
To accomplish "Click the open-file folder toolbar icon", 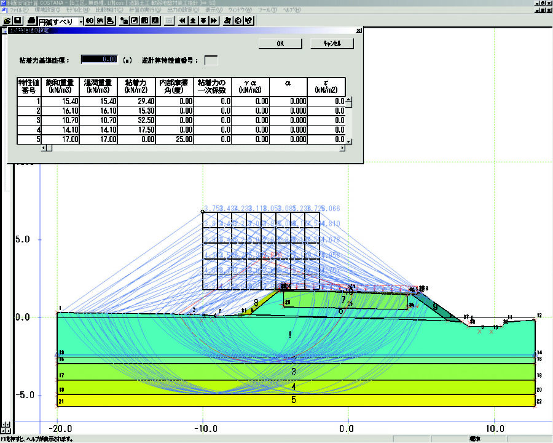I will tap(7, 21).
